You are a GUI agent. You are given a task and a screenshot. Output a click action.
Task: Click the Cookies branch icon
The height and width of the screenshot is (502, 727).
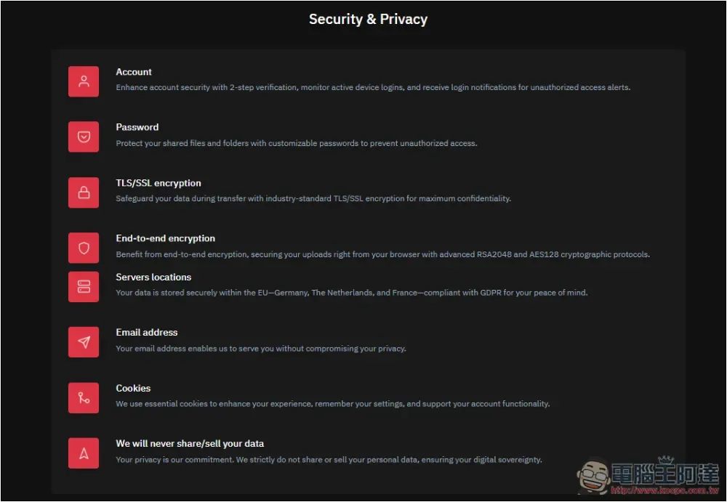click(x=84, y=397)
